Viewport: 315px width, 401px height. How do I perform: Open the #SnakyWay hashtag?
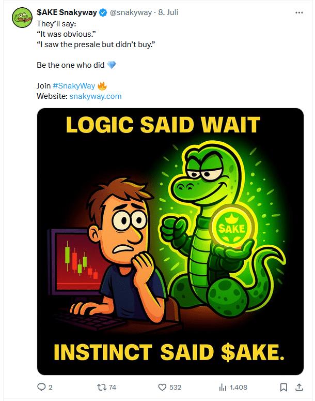click(73, 86)
